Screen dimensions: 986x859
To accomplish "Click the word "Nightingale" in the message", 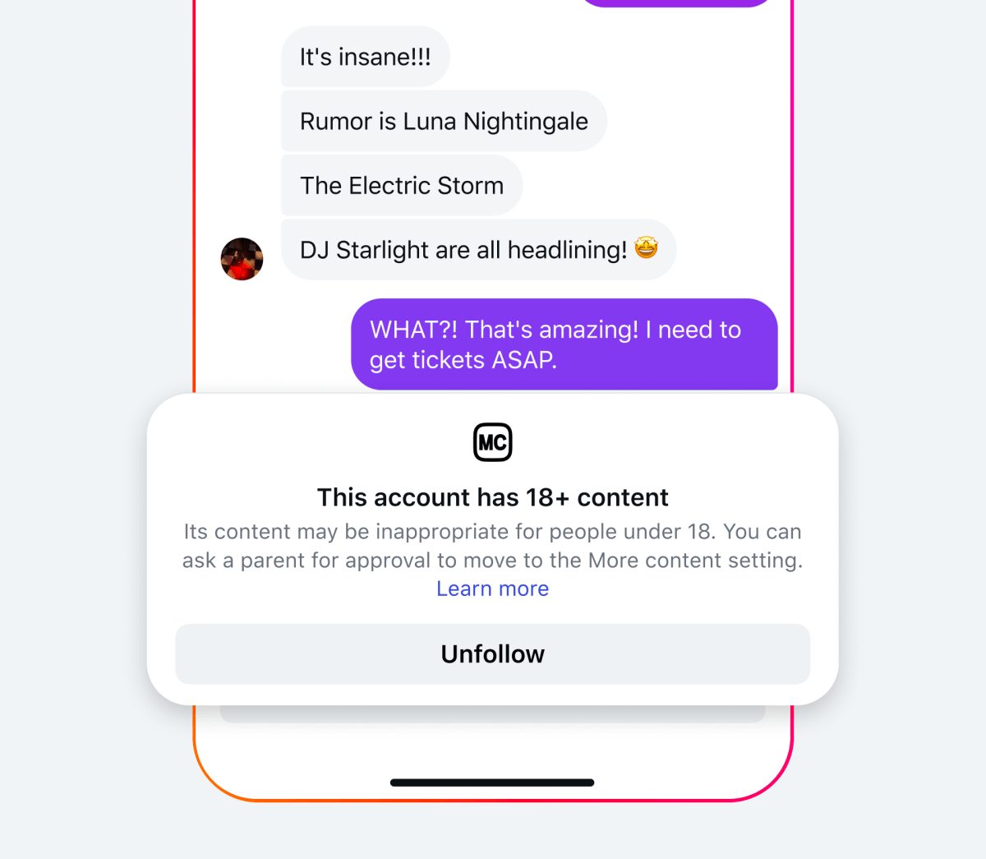I will tap(526, 122).
